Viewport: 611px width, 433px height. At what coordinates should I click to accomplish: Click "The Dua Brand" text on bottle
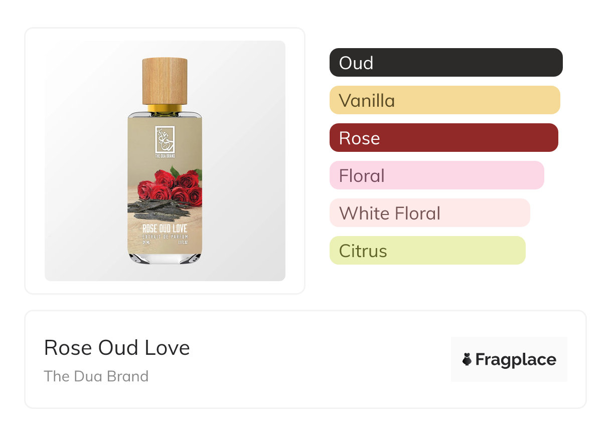point(165,156)
